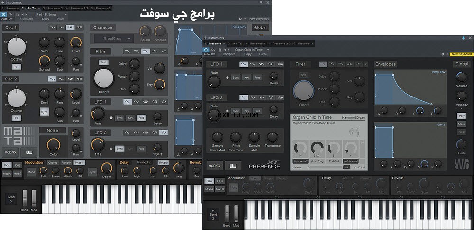Choose the sample-and-hold waveform for Mai Tai LFO 2
This screenshot has height=230, width=474.
click(164, 133)
